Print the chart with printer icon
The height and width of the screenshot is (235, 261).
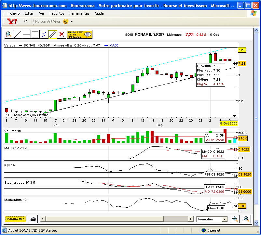pos(33,219)
